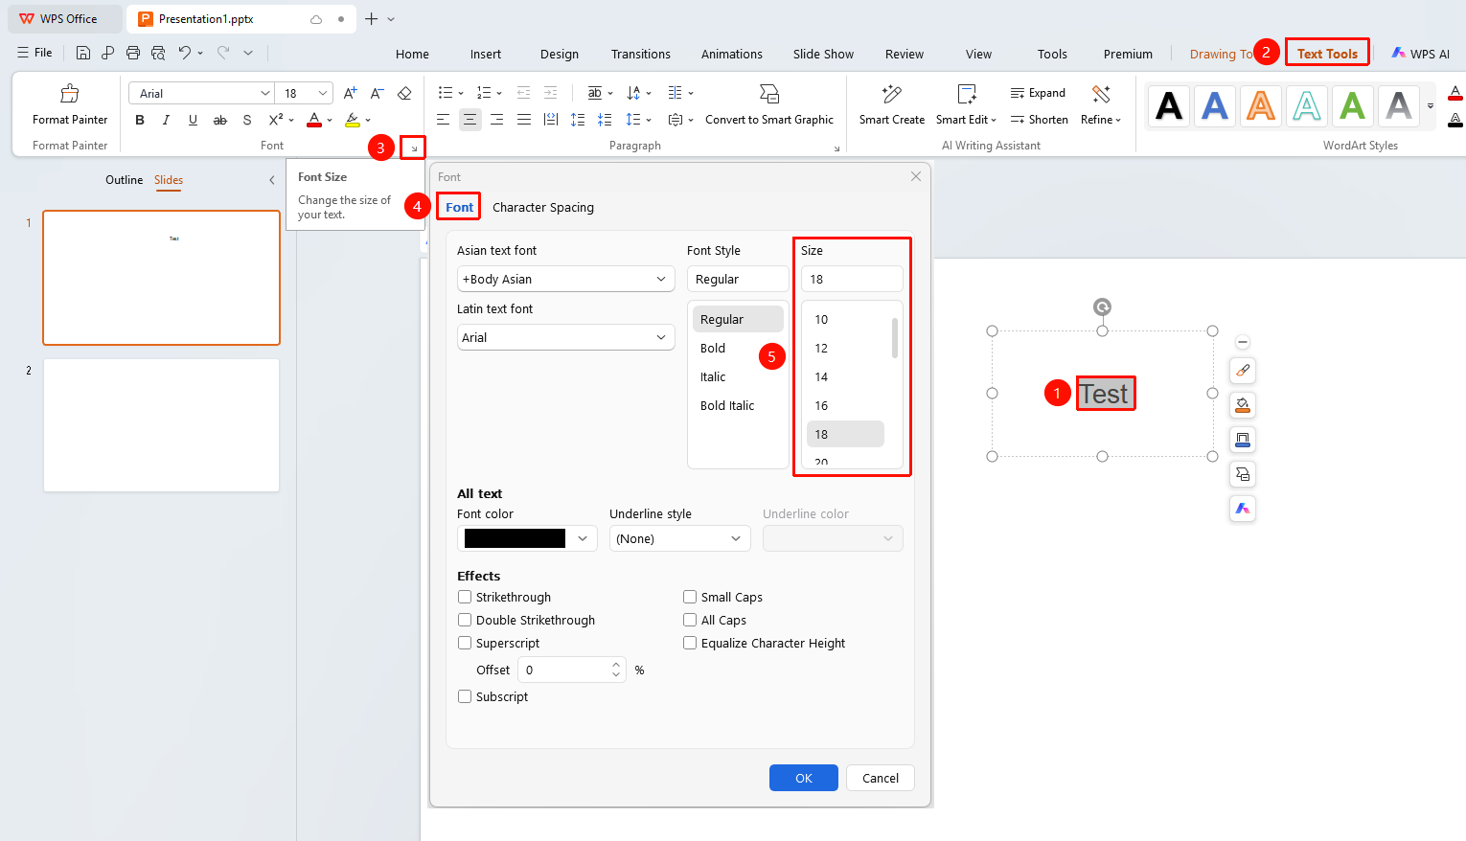This screenshot has height=841, width=1466.
Task: Select slide 2 thumbnail
Action: click(x=161, y=425)
